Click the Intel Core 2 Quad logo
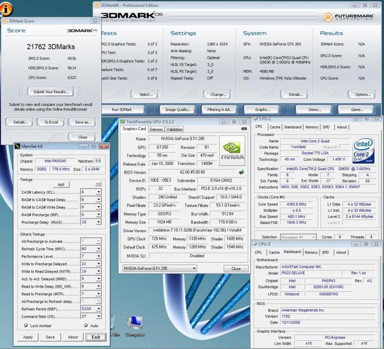384x349 pixels. coord(363,150)
